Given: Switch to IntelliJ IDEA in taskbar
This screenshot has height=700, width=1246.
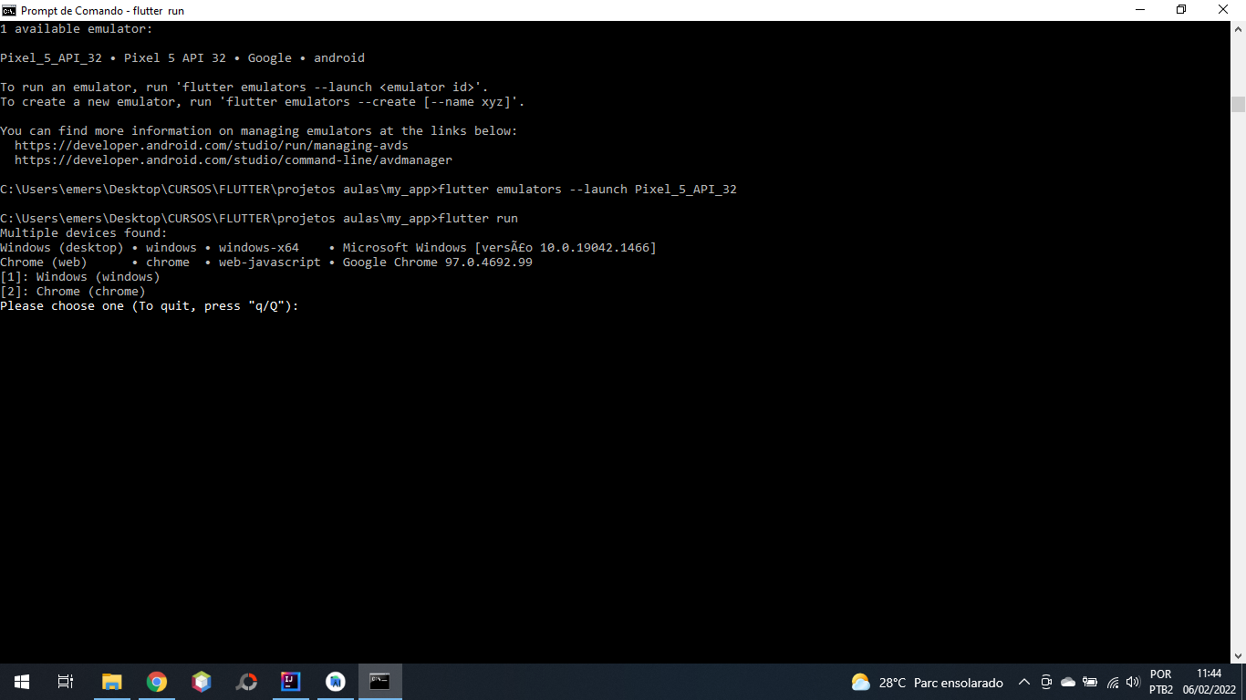Looking at the screenshot, I should 290,682.
